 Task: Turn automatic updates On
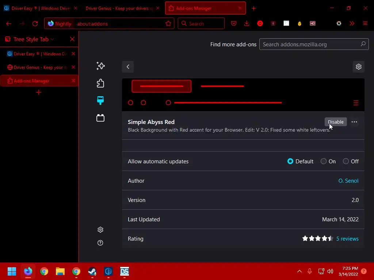[324, 162]
